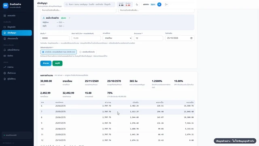
Task: Select the highlighted daily-rate radio option
Action: click(58, 52)
